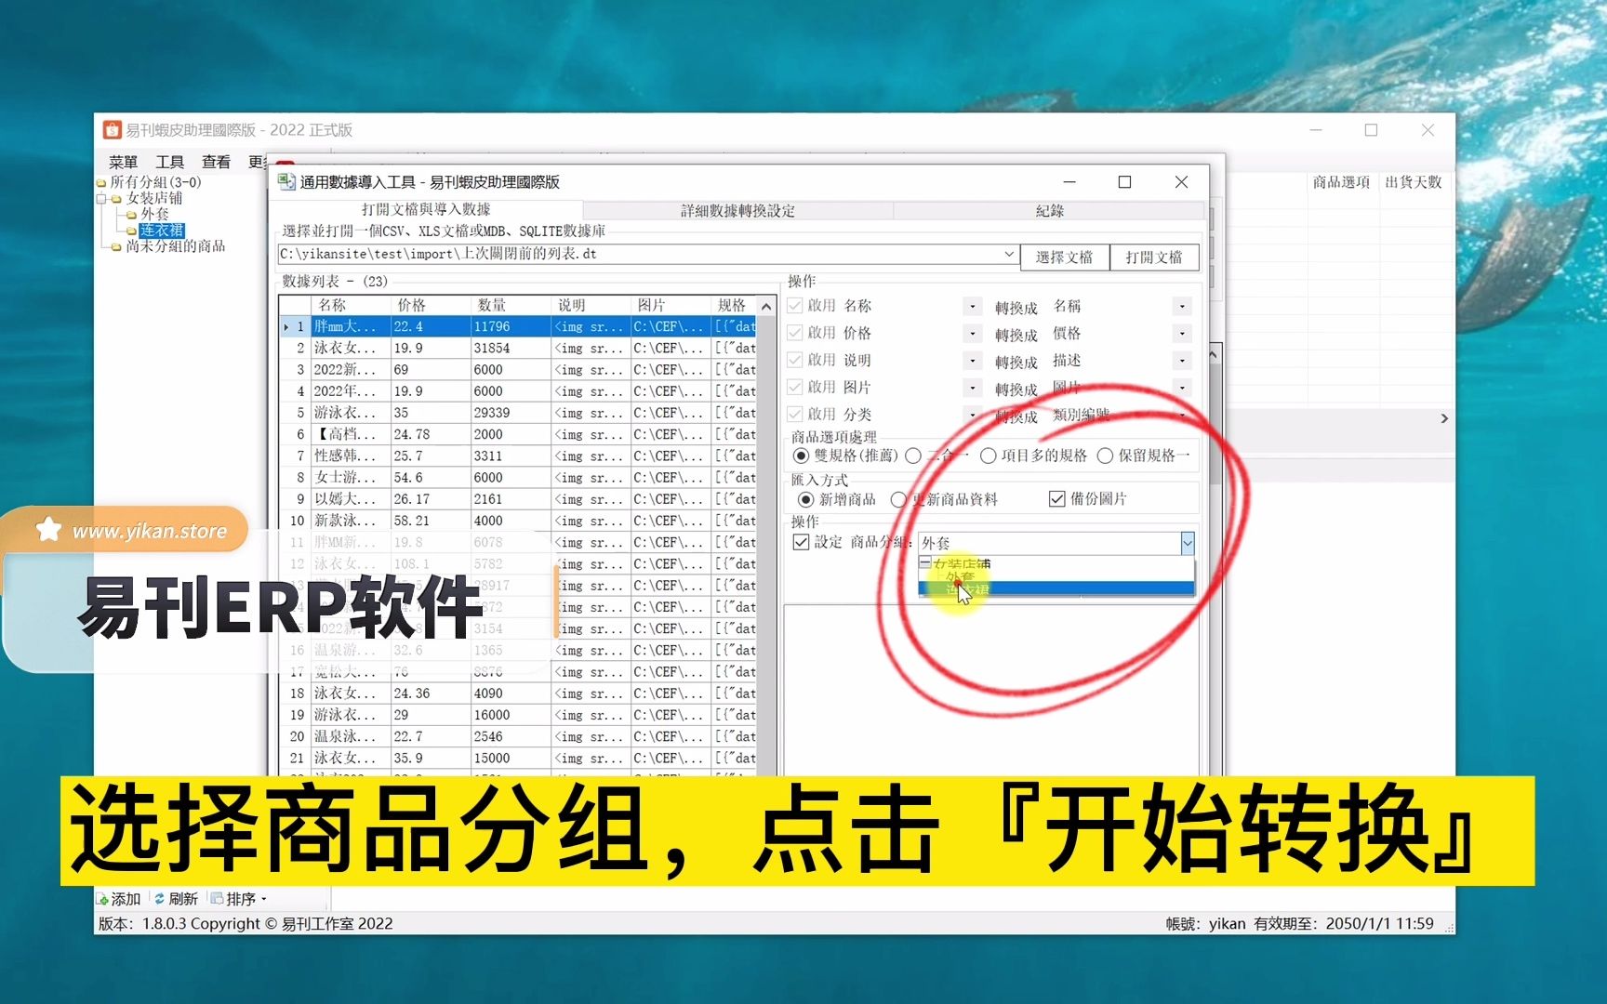Click the folder icon next to 女装店铺 in the tree
Viewport: 1607px width, 1004px height.
coord(117,199)
